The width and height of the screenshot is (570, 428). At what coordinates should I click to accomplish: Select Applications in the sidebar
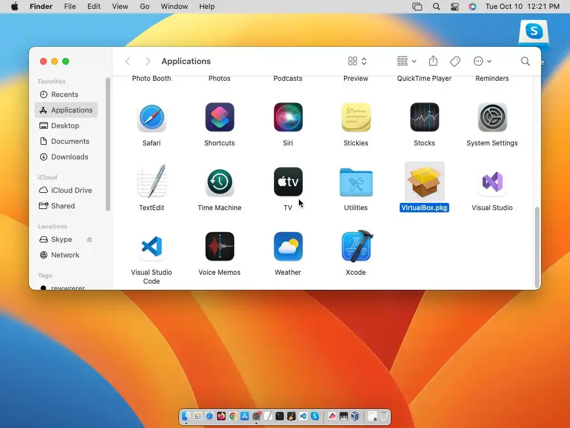(x=66, y=110)
